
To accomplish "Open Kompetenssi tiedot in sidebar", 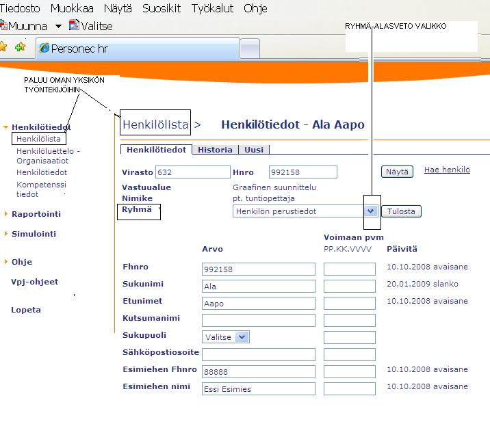I will 41,189.
